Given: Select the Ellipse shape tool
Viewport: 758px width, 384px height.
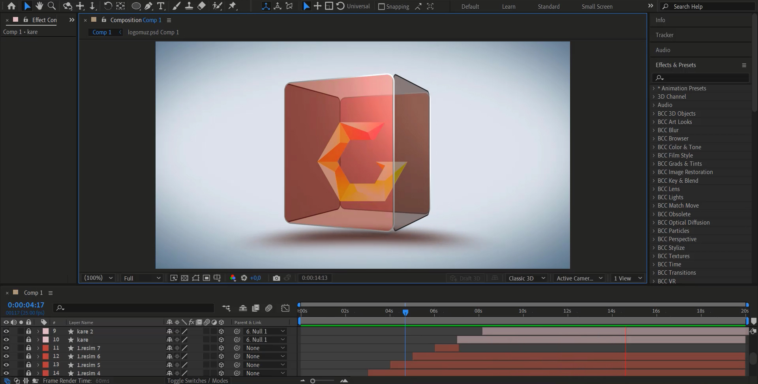Looking at the screenshot, I should (136, 6).
